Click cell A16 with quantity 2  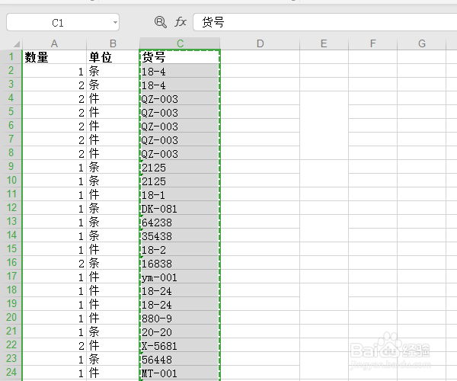pos(55,263)
